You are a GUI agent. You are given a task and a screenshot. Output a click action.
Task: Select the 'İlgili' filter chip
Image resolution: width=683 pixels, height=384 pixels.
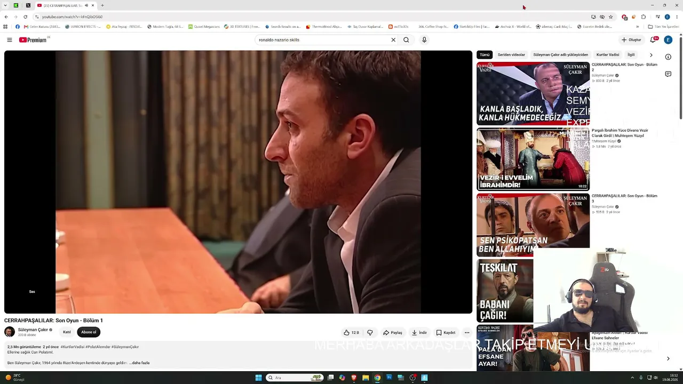631,55
